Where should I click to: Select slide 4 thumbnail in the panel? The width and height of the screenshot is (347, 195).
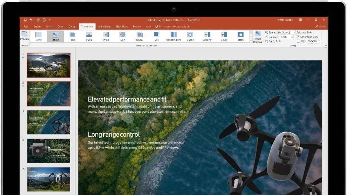49,151
